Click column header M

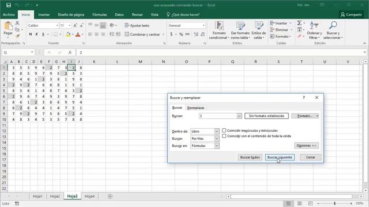140,62
